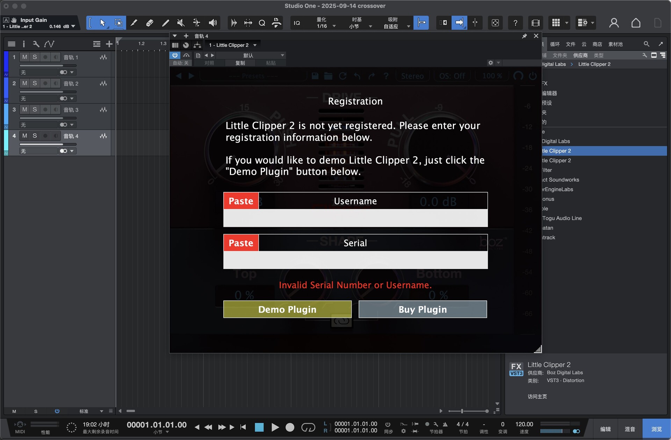
Task: Mute 音轨 1
Action: [24, 57]
